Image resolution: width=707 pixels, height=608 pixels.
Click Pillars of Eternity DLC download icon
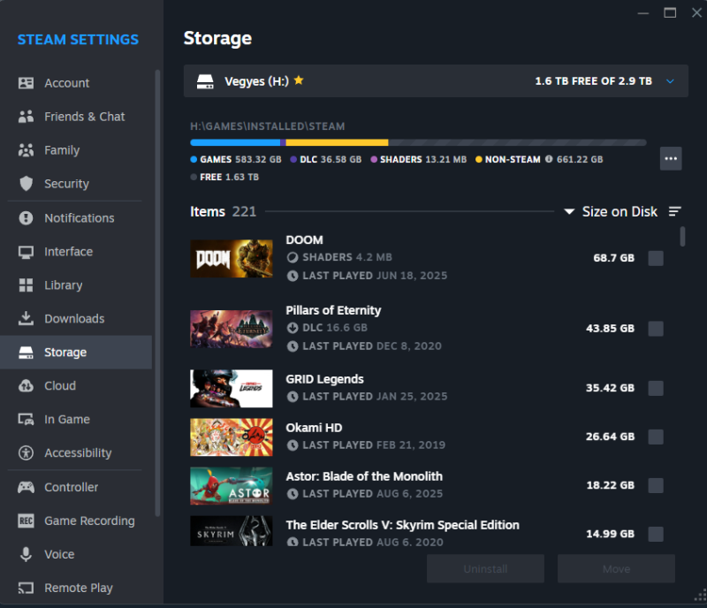click(293, 328)
